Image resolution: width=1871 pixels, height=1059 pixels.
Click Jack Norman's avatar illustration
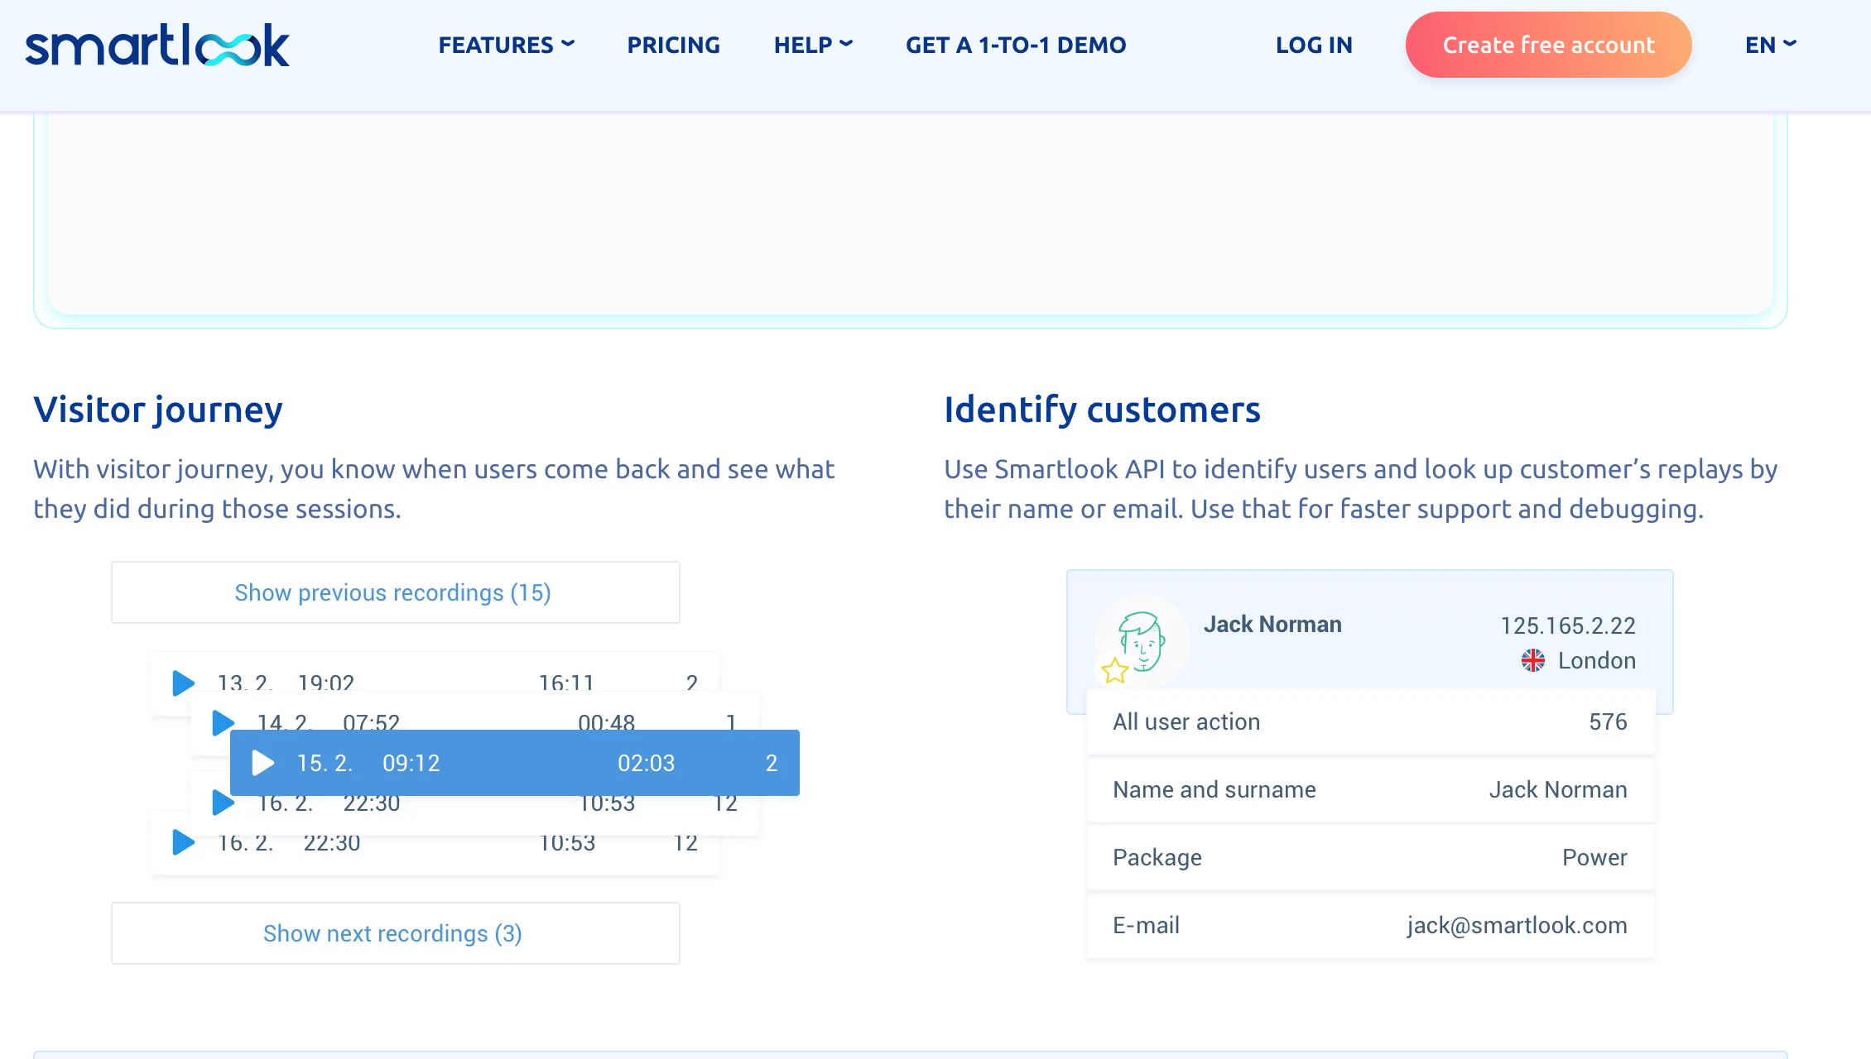pos(1142,641)
